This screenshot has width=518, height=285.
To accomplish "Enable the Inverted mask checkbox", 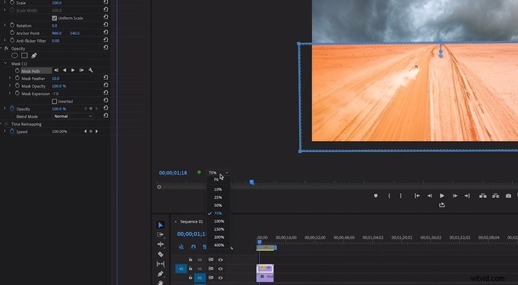I will (54, 101).
